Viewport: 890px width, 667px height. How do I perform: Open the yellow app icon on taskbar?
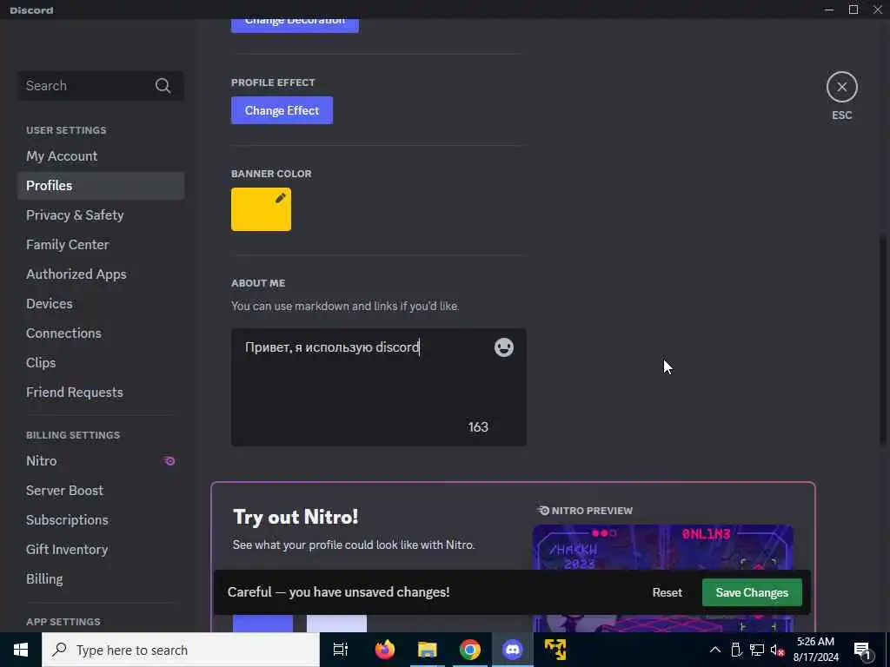click(555, 650)
